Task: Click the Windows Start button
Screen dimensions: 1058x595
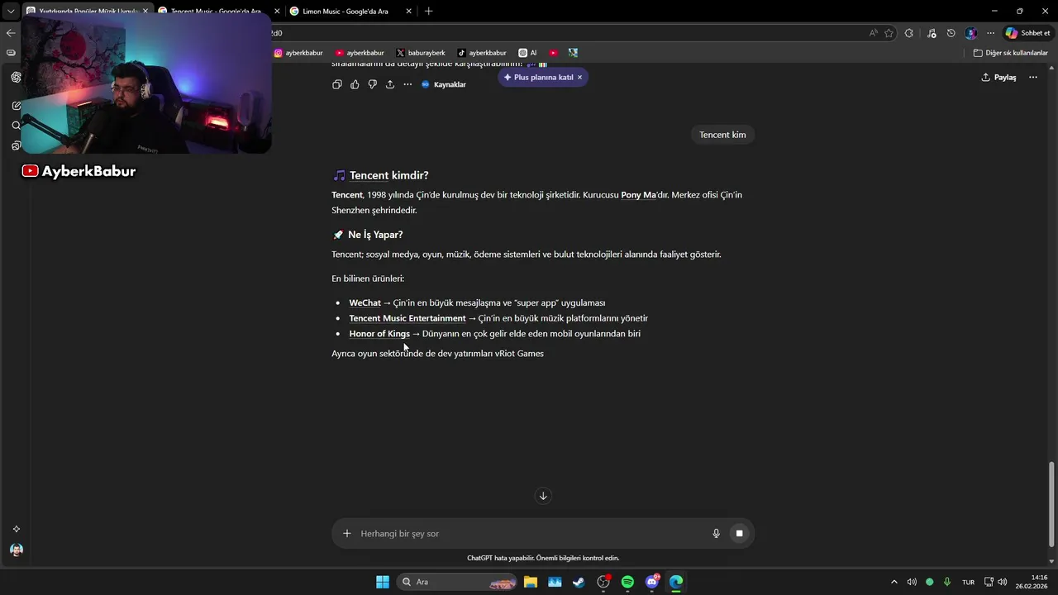Action: 383,582
